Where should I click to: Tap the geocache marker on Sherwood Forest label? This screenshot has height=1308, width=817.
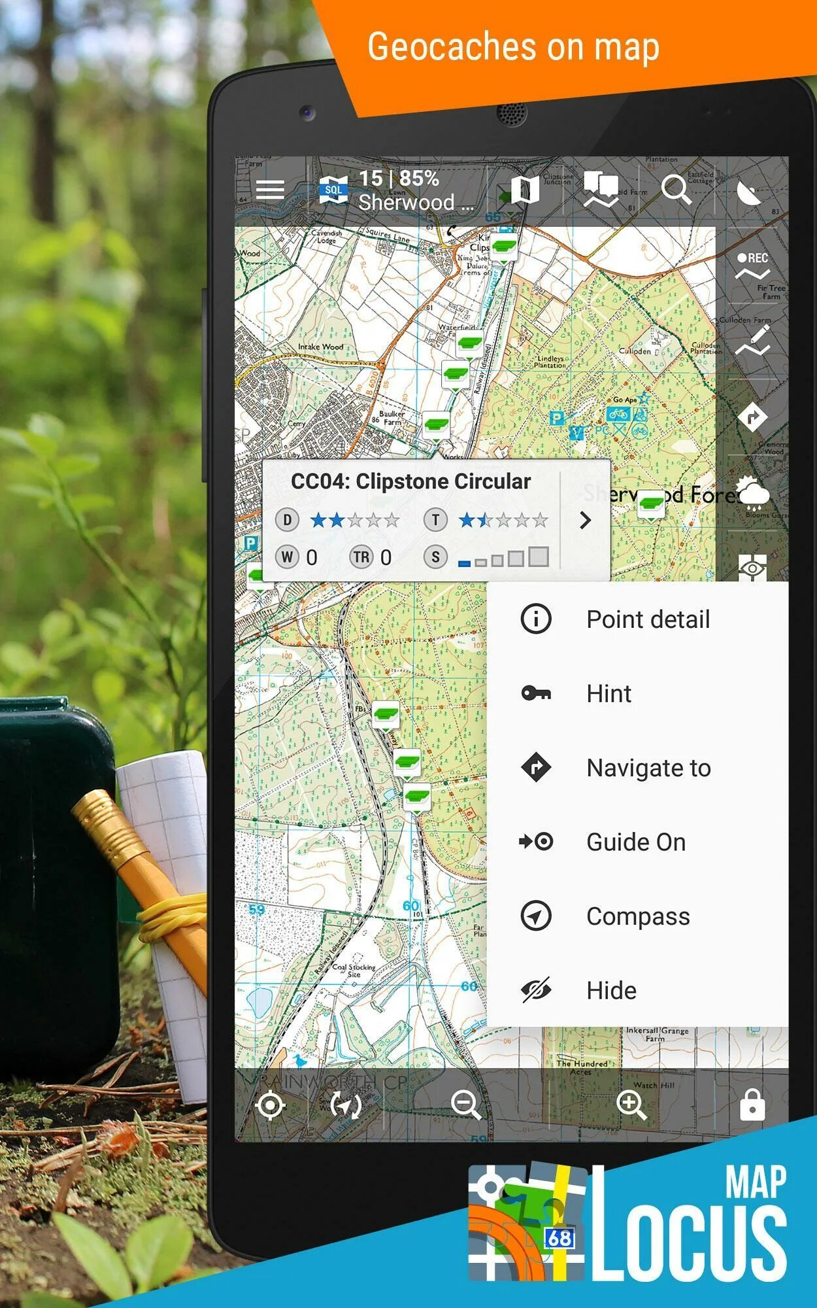coord(651,505)
